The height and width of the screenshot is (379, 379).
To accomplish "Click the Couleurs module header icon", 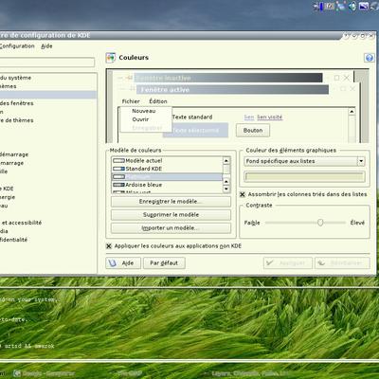I will (x=111, y=58).
